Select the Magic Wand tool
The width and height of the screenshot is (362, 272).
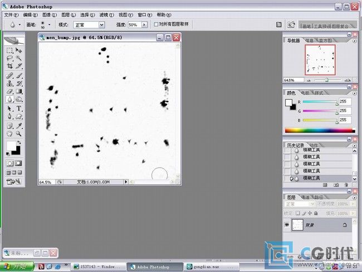click(x=19, y=58)
